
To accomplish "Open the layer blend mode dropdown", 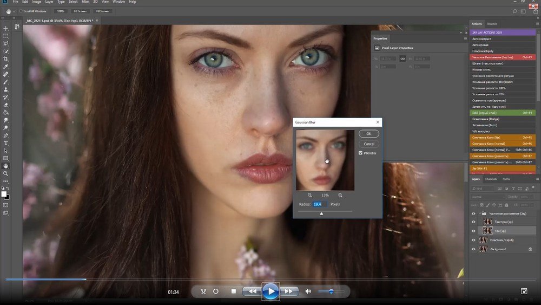I will [x=487, y=197].
